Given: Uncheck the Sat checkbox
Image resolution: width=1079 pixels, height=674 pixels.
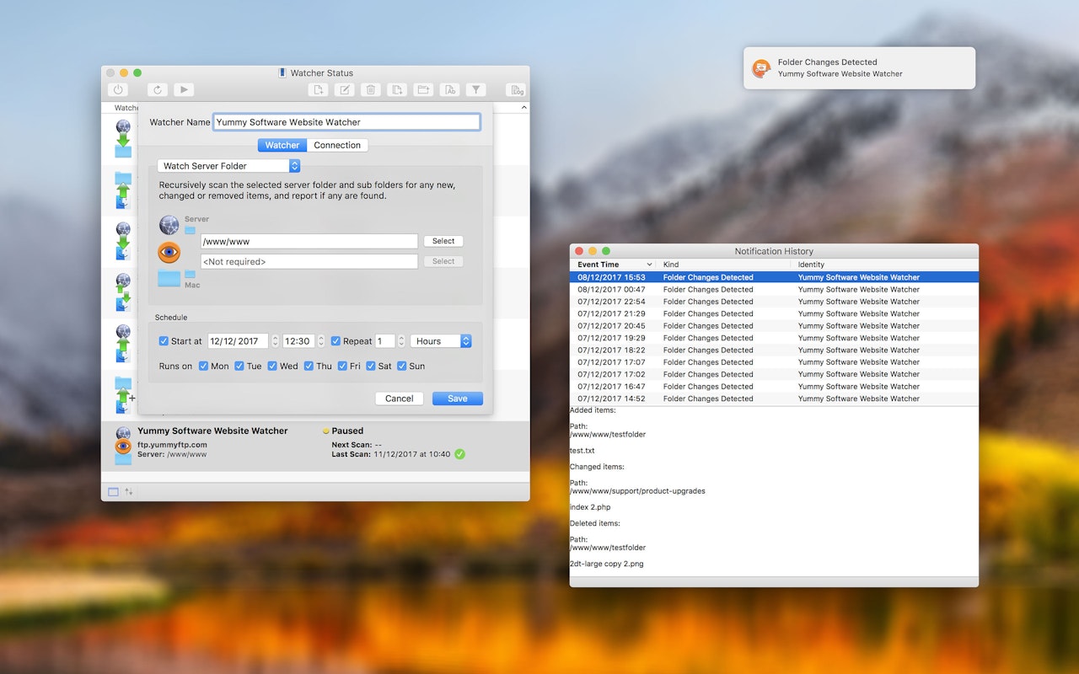Looking at the screenshot, I should (371, 366).
